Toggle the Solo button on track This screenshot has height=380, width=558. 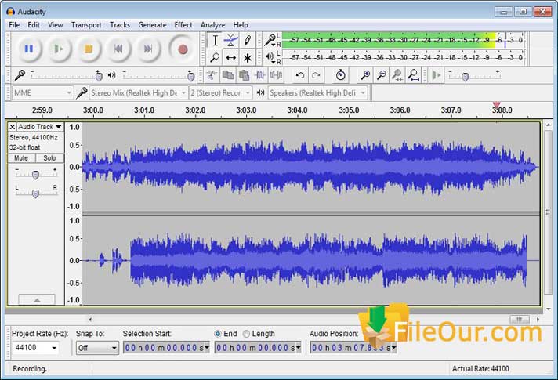(49, 158)
